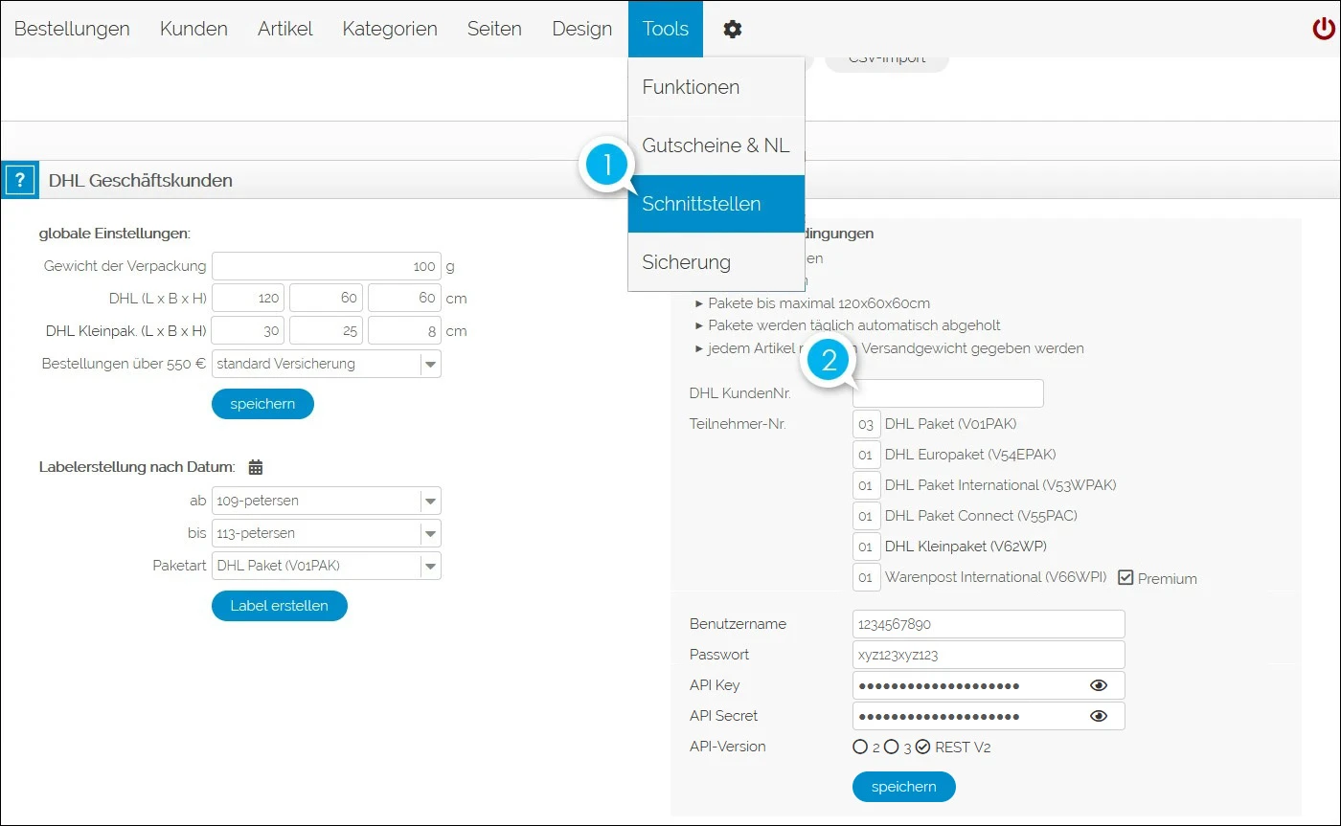1341x826 pixels.
Task: Choose Gutscheine & NL menu entry
Action: coord(716,145)
